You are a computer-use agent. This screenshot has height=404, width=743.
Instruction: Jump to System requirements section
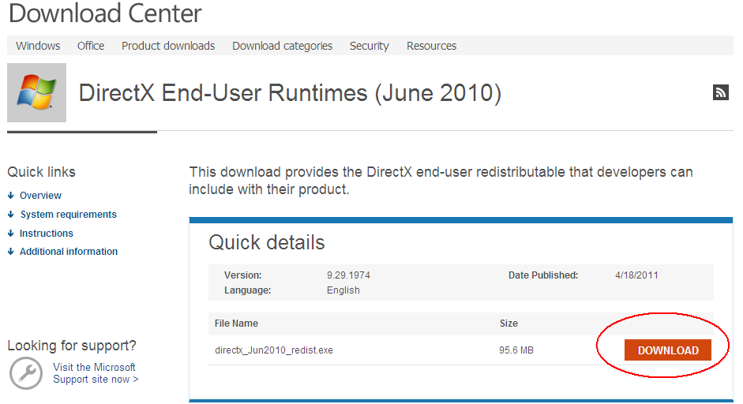(68, 214)
